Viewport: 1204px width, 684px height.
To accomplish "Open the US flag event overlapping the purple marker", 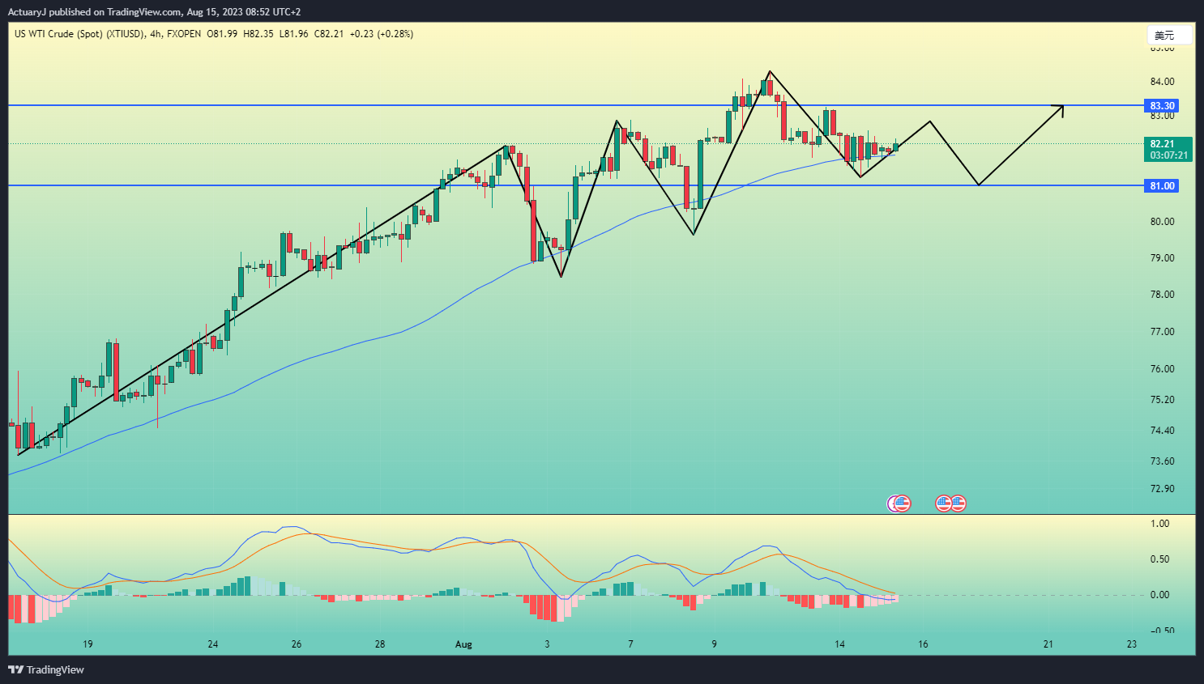I will [903, 503].
